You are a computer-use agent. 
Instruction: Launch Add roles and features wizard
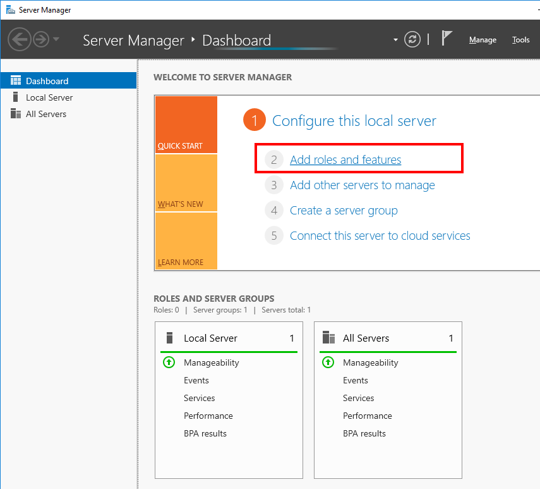pyautogui.click(x=345, y=159)
